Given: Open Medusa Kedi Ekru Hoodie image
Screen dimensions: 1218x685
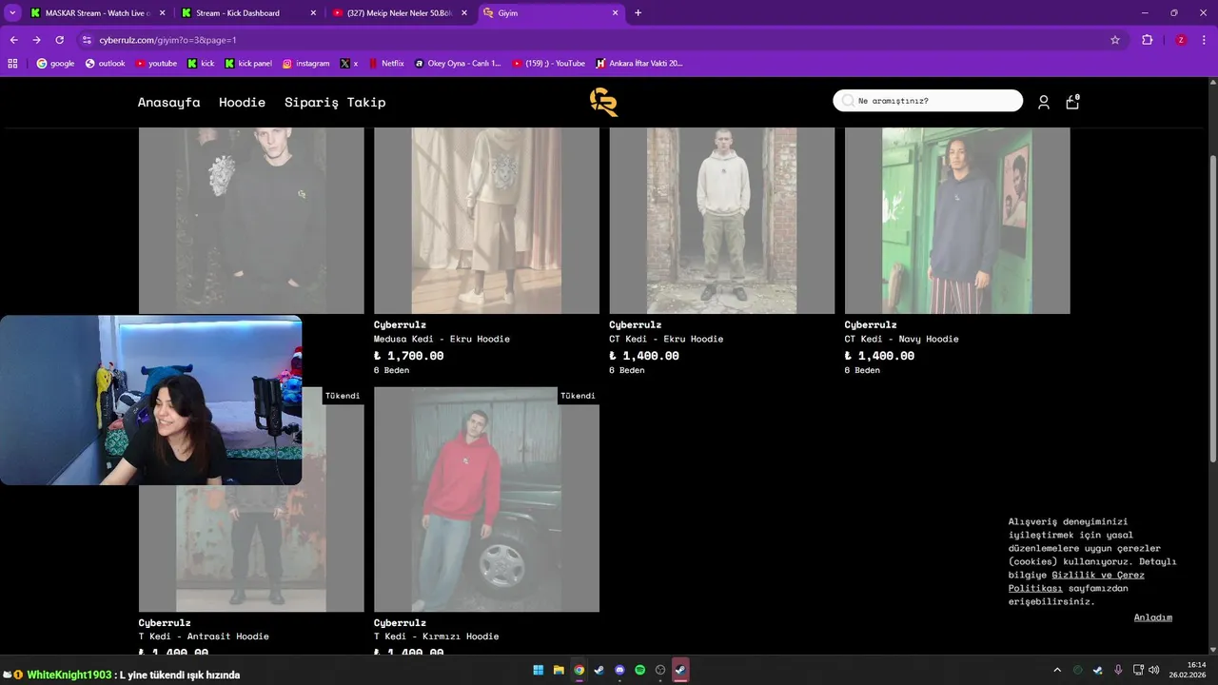Looking at the screenshot, I should [486, 221].
